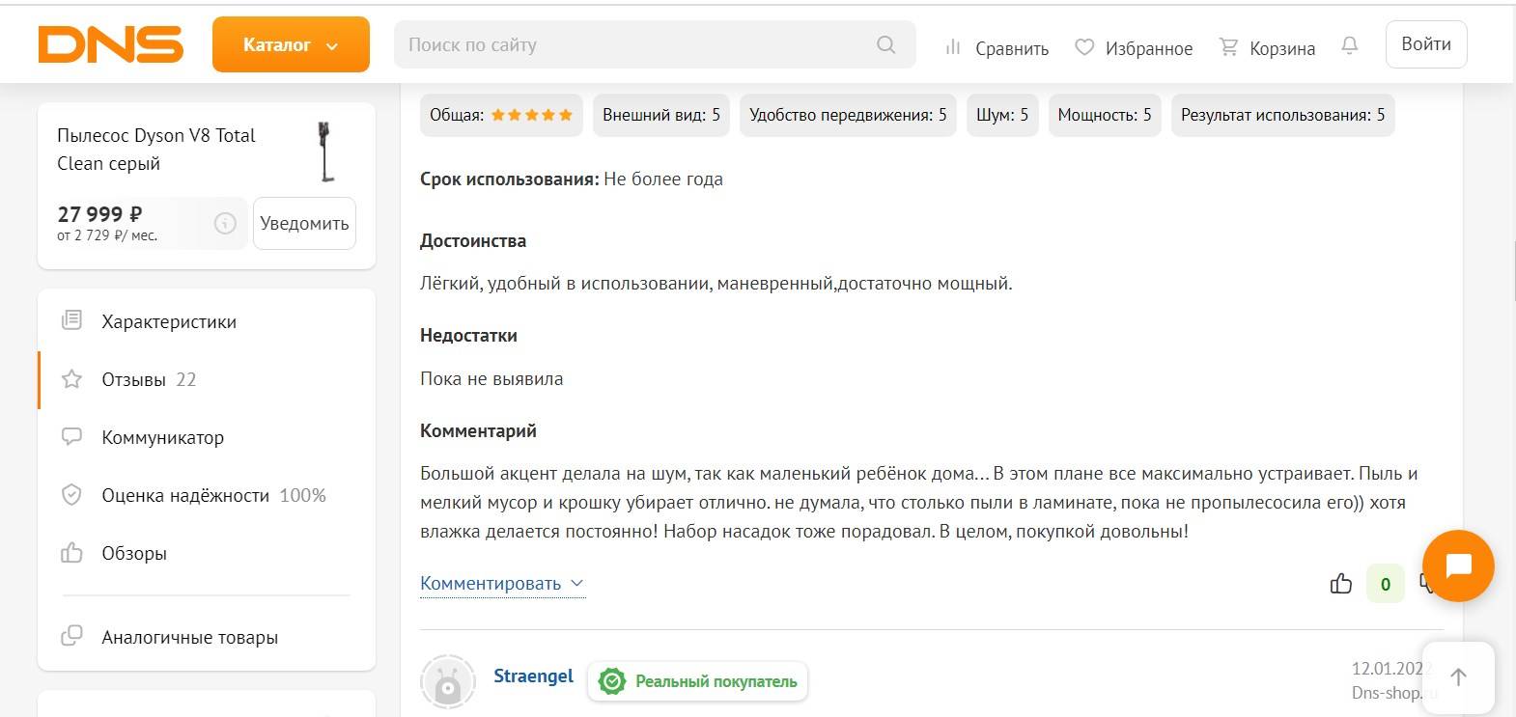This screenshot has height=717, width=1516.
Task: Open the Характеристики section
Action: [169, 321]
